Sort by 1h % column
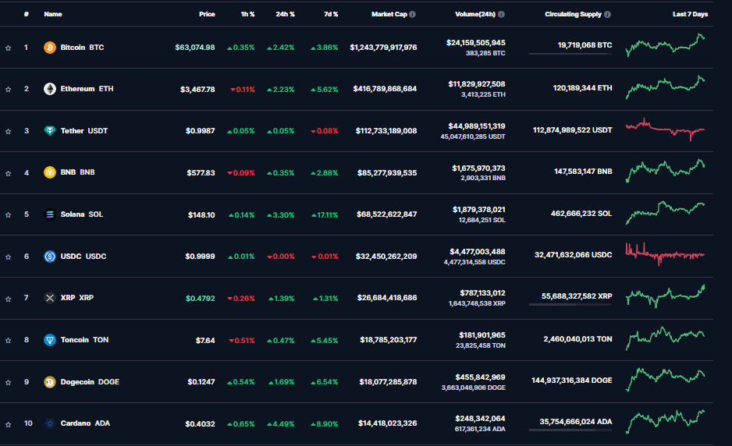This screenshot has height=446, width=732. pyautogui.click(x=248, y=15)
